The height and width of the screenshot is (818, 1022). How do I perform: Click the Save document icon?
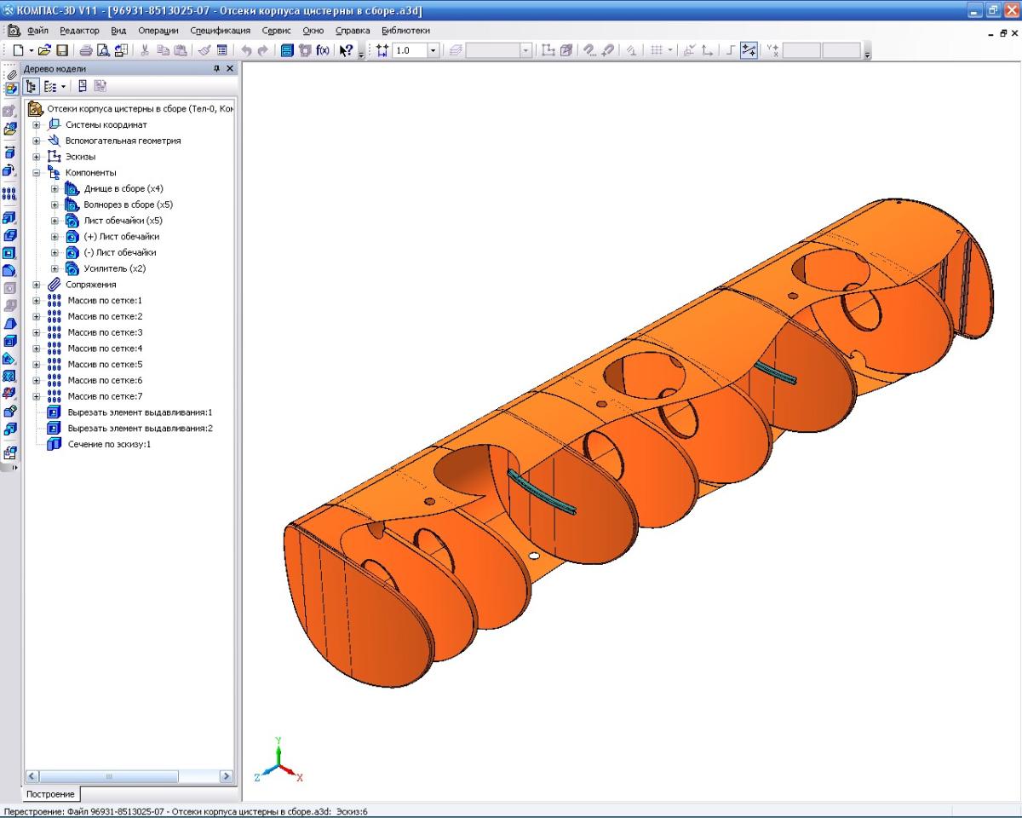click(62, 51)
